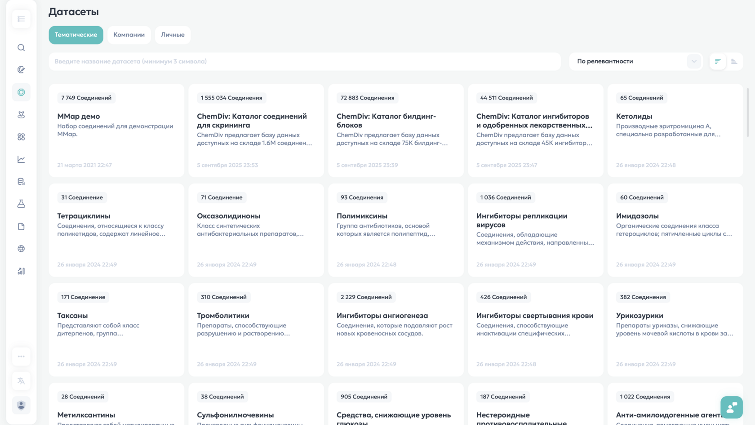Open ChemDiv: Каталог билдинг-блоков dataset
The height and width of the screenshot is (425, 755).
pos(396,130)
